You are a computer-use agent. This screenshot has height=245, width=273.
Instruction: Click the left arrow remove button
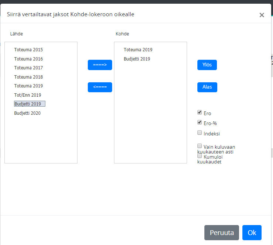tap(100, 87)
